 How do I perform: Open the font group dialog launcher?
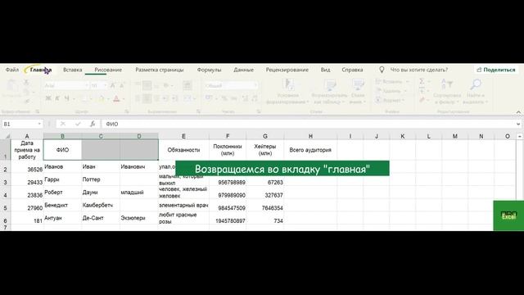click(127, 111)
